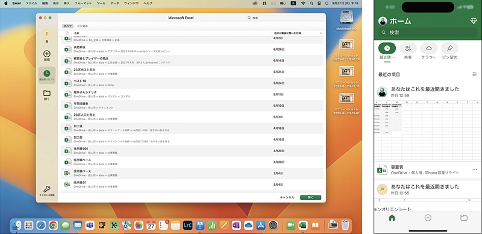The width and height of the screenshot is (482, 234).
Task: Select the 23区人口と売上 file row
Action: [x=192, y=116]
